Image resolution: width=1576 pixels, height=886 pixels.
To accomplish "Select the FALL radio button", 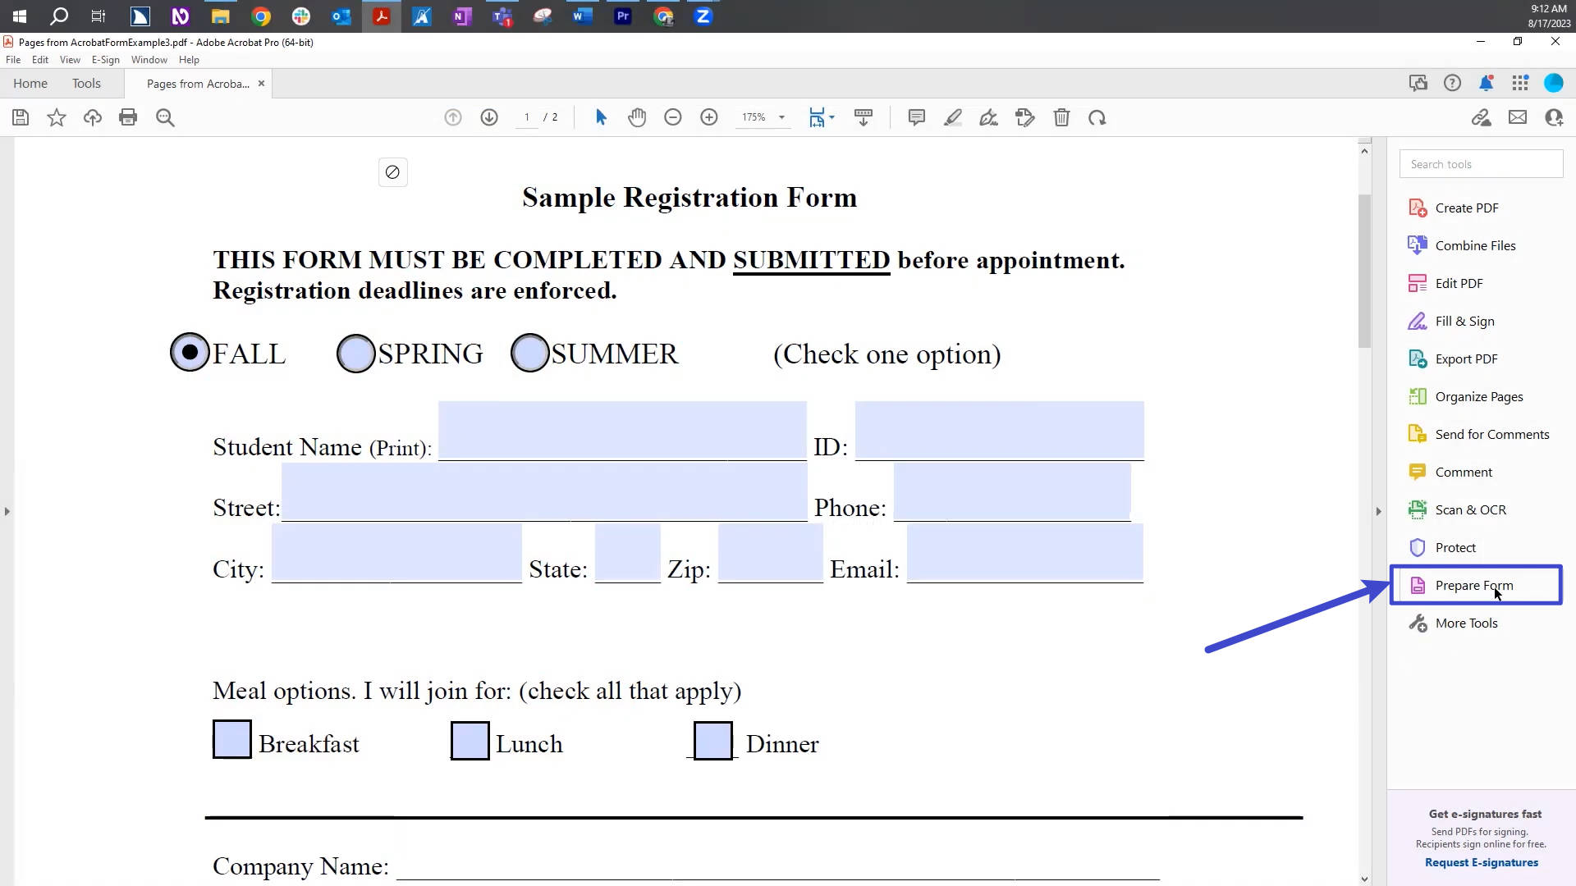I will coord(190,353).
